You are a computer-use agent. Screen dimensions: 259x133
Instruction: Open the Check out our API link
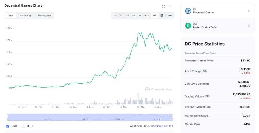pyautogui.click(x=162, y=126)
